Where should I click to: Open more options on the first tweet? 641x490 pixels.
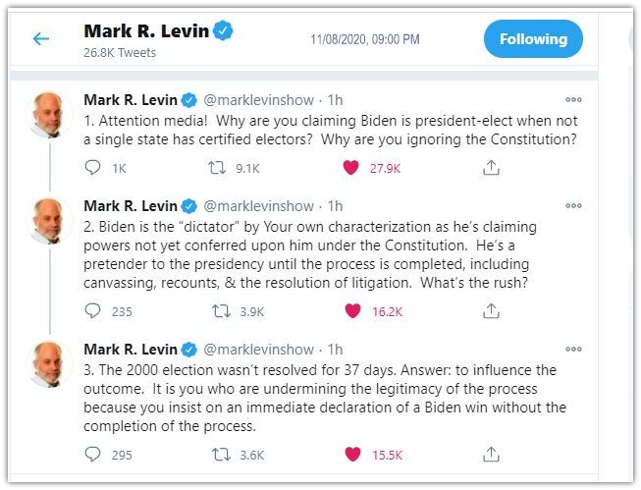pyautogui.click(x=573, y=99)
